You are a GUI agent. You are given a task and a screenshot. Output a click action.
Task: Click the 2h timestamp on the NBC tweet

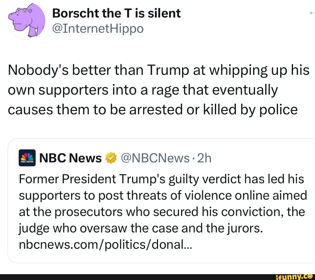tap(204, 158)
